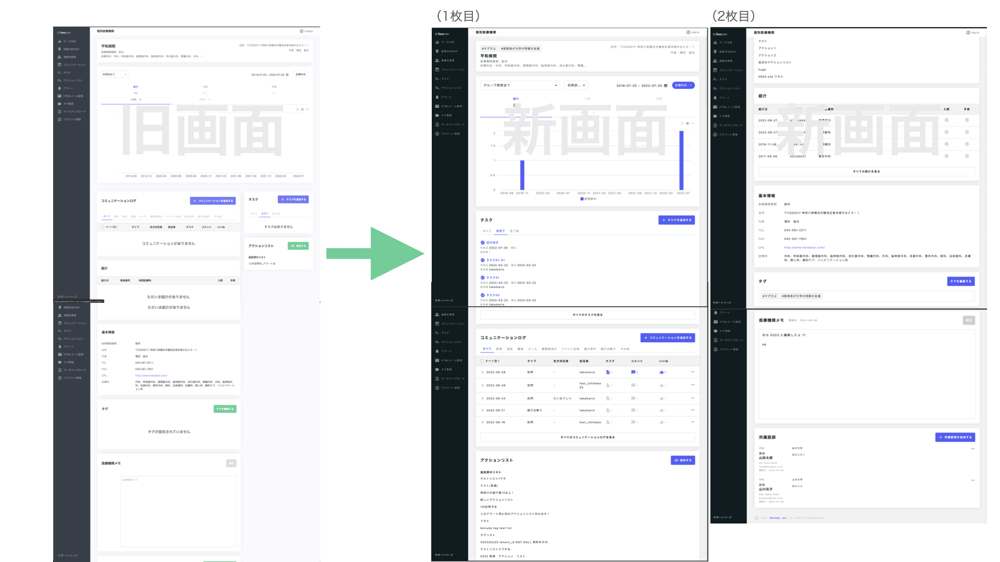Image resolution: width=1000 pixels, height=562 pixels.
Task: Open the グループ病院全て dropdown
Action: pos(520,85)
